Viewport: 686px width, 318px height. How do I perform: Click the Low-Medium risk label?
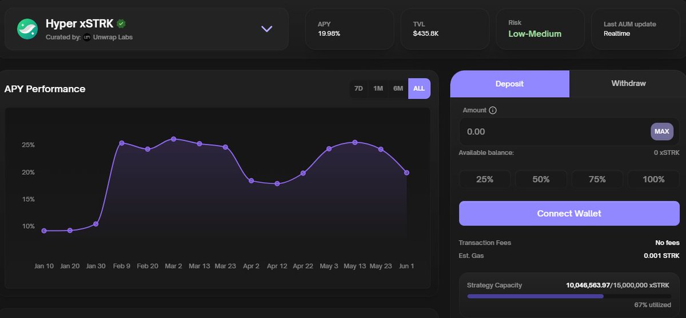pyautogui.click(x=535, y=34)
